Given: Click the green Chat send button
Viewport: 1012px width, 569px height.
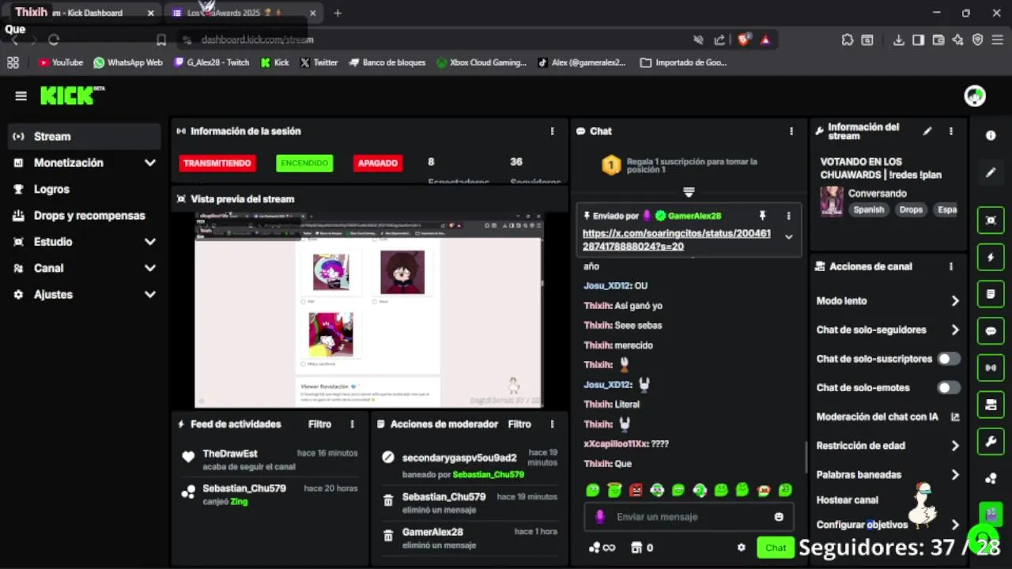Looking at the screenshot, I should click(x=776, y=548).
